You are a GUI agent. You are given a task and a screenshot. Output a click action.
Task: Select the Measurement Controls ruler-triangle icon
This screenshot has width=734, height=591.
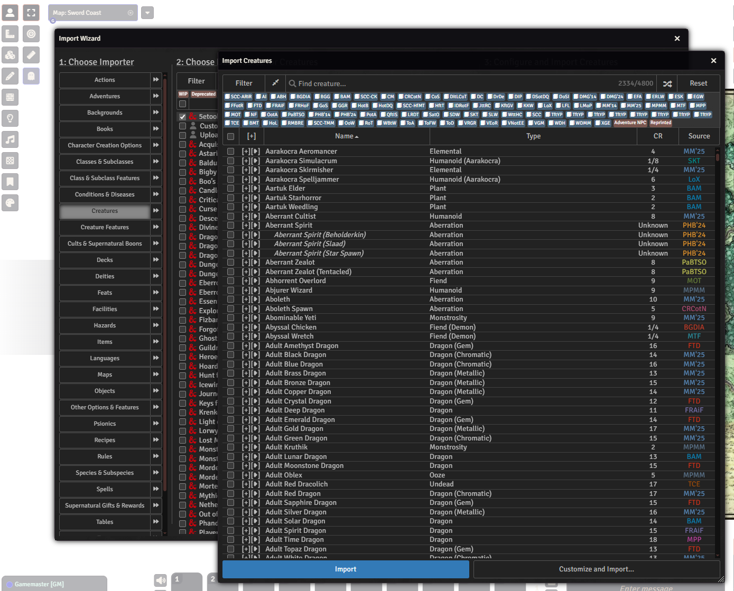10,34
